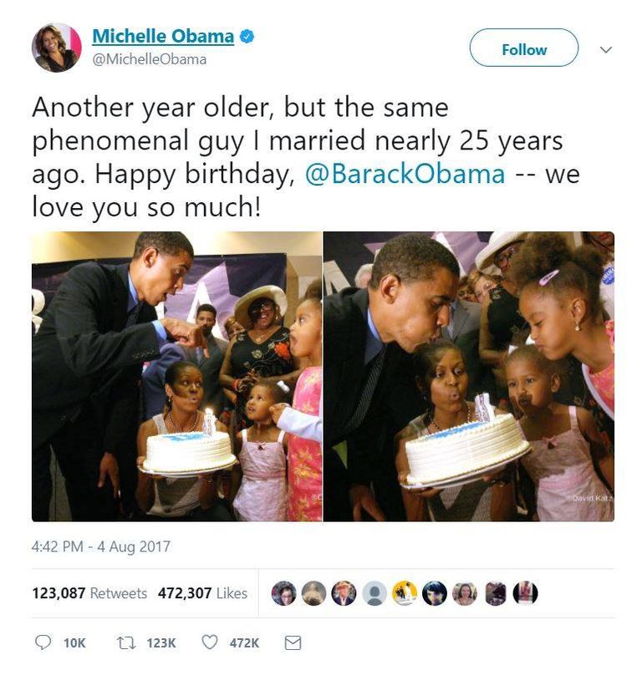This screenshot has width=642, height=675.
Task: Like the tweet with the heart icon
Action: tap(210, 642)
